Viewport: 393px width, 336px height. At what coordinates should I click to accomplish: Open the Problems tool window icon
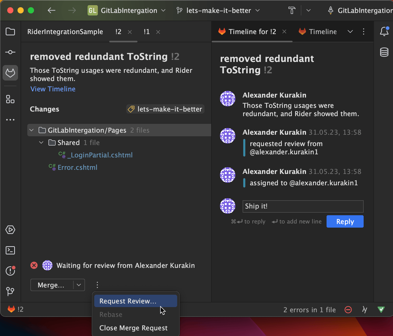[10, 271]
